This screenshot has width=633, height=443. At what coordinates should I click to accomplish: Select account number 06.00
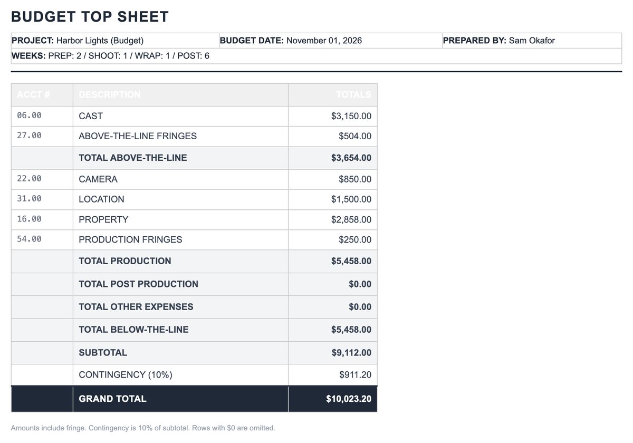coord(29,115)
